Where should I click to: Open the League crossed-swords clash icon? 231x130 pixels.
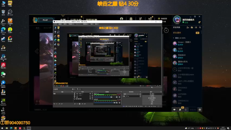(x=140, y=18)
